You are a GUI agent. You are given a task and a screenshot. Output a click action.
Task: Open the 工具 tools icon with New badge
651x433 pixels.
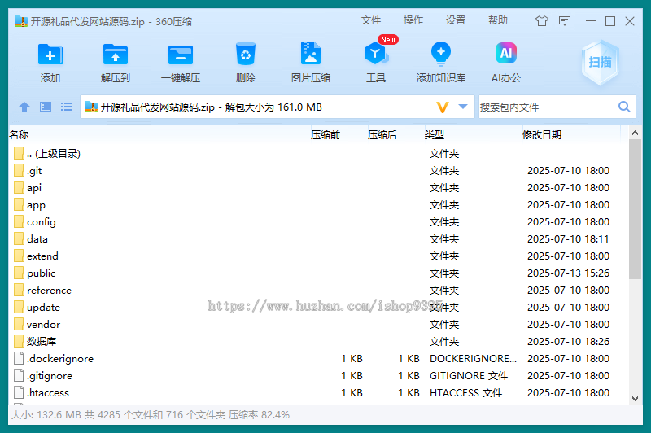(376, 54)
